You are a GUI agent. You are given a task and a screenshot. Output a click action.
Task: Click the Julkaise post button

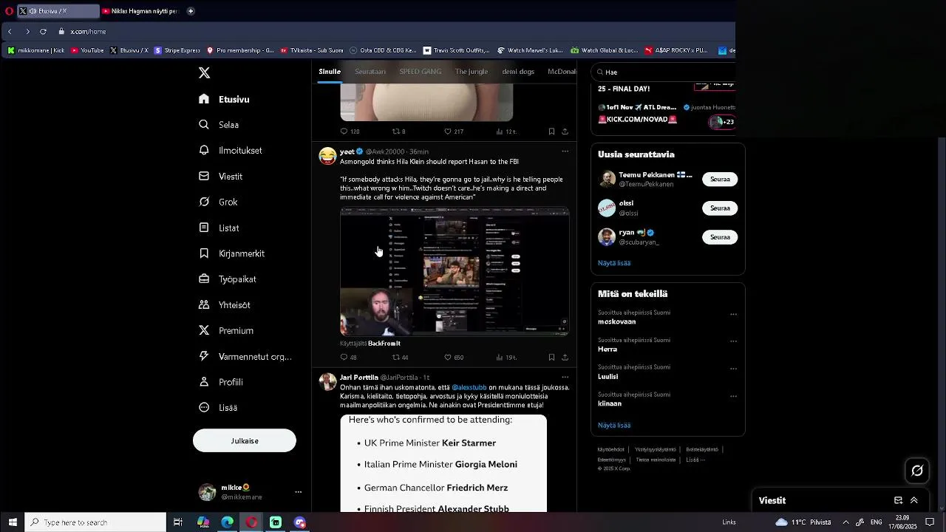click(245, 441)
